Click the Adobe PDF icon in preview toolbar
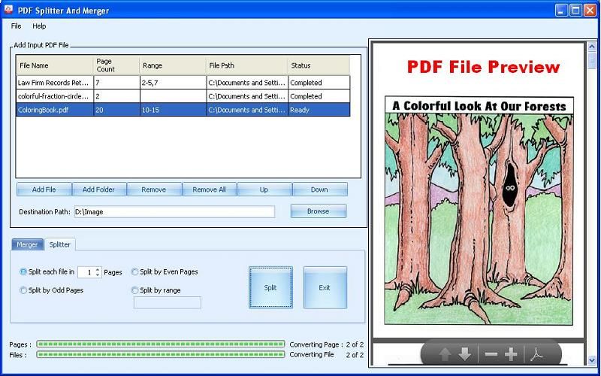The width and height of the screenshot is (601, 376). tap(536, 354)
